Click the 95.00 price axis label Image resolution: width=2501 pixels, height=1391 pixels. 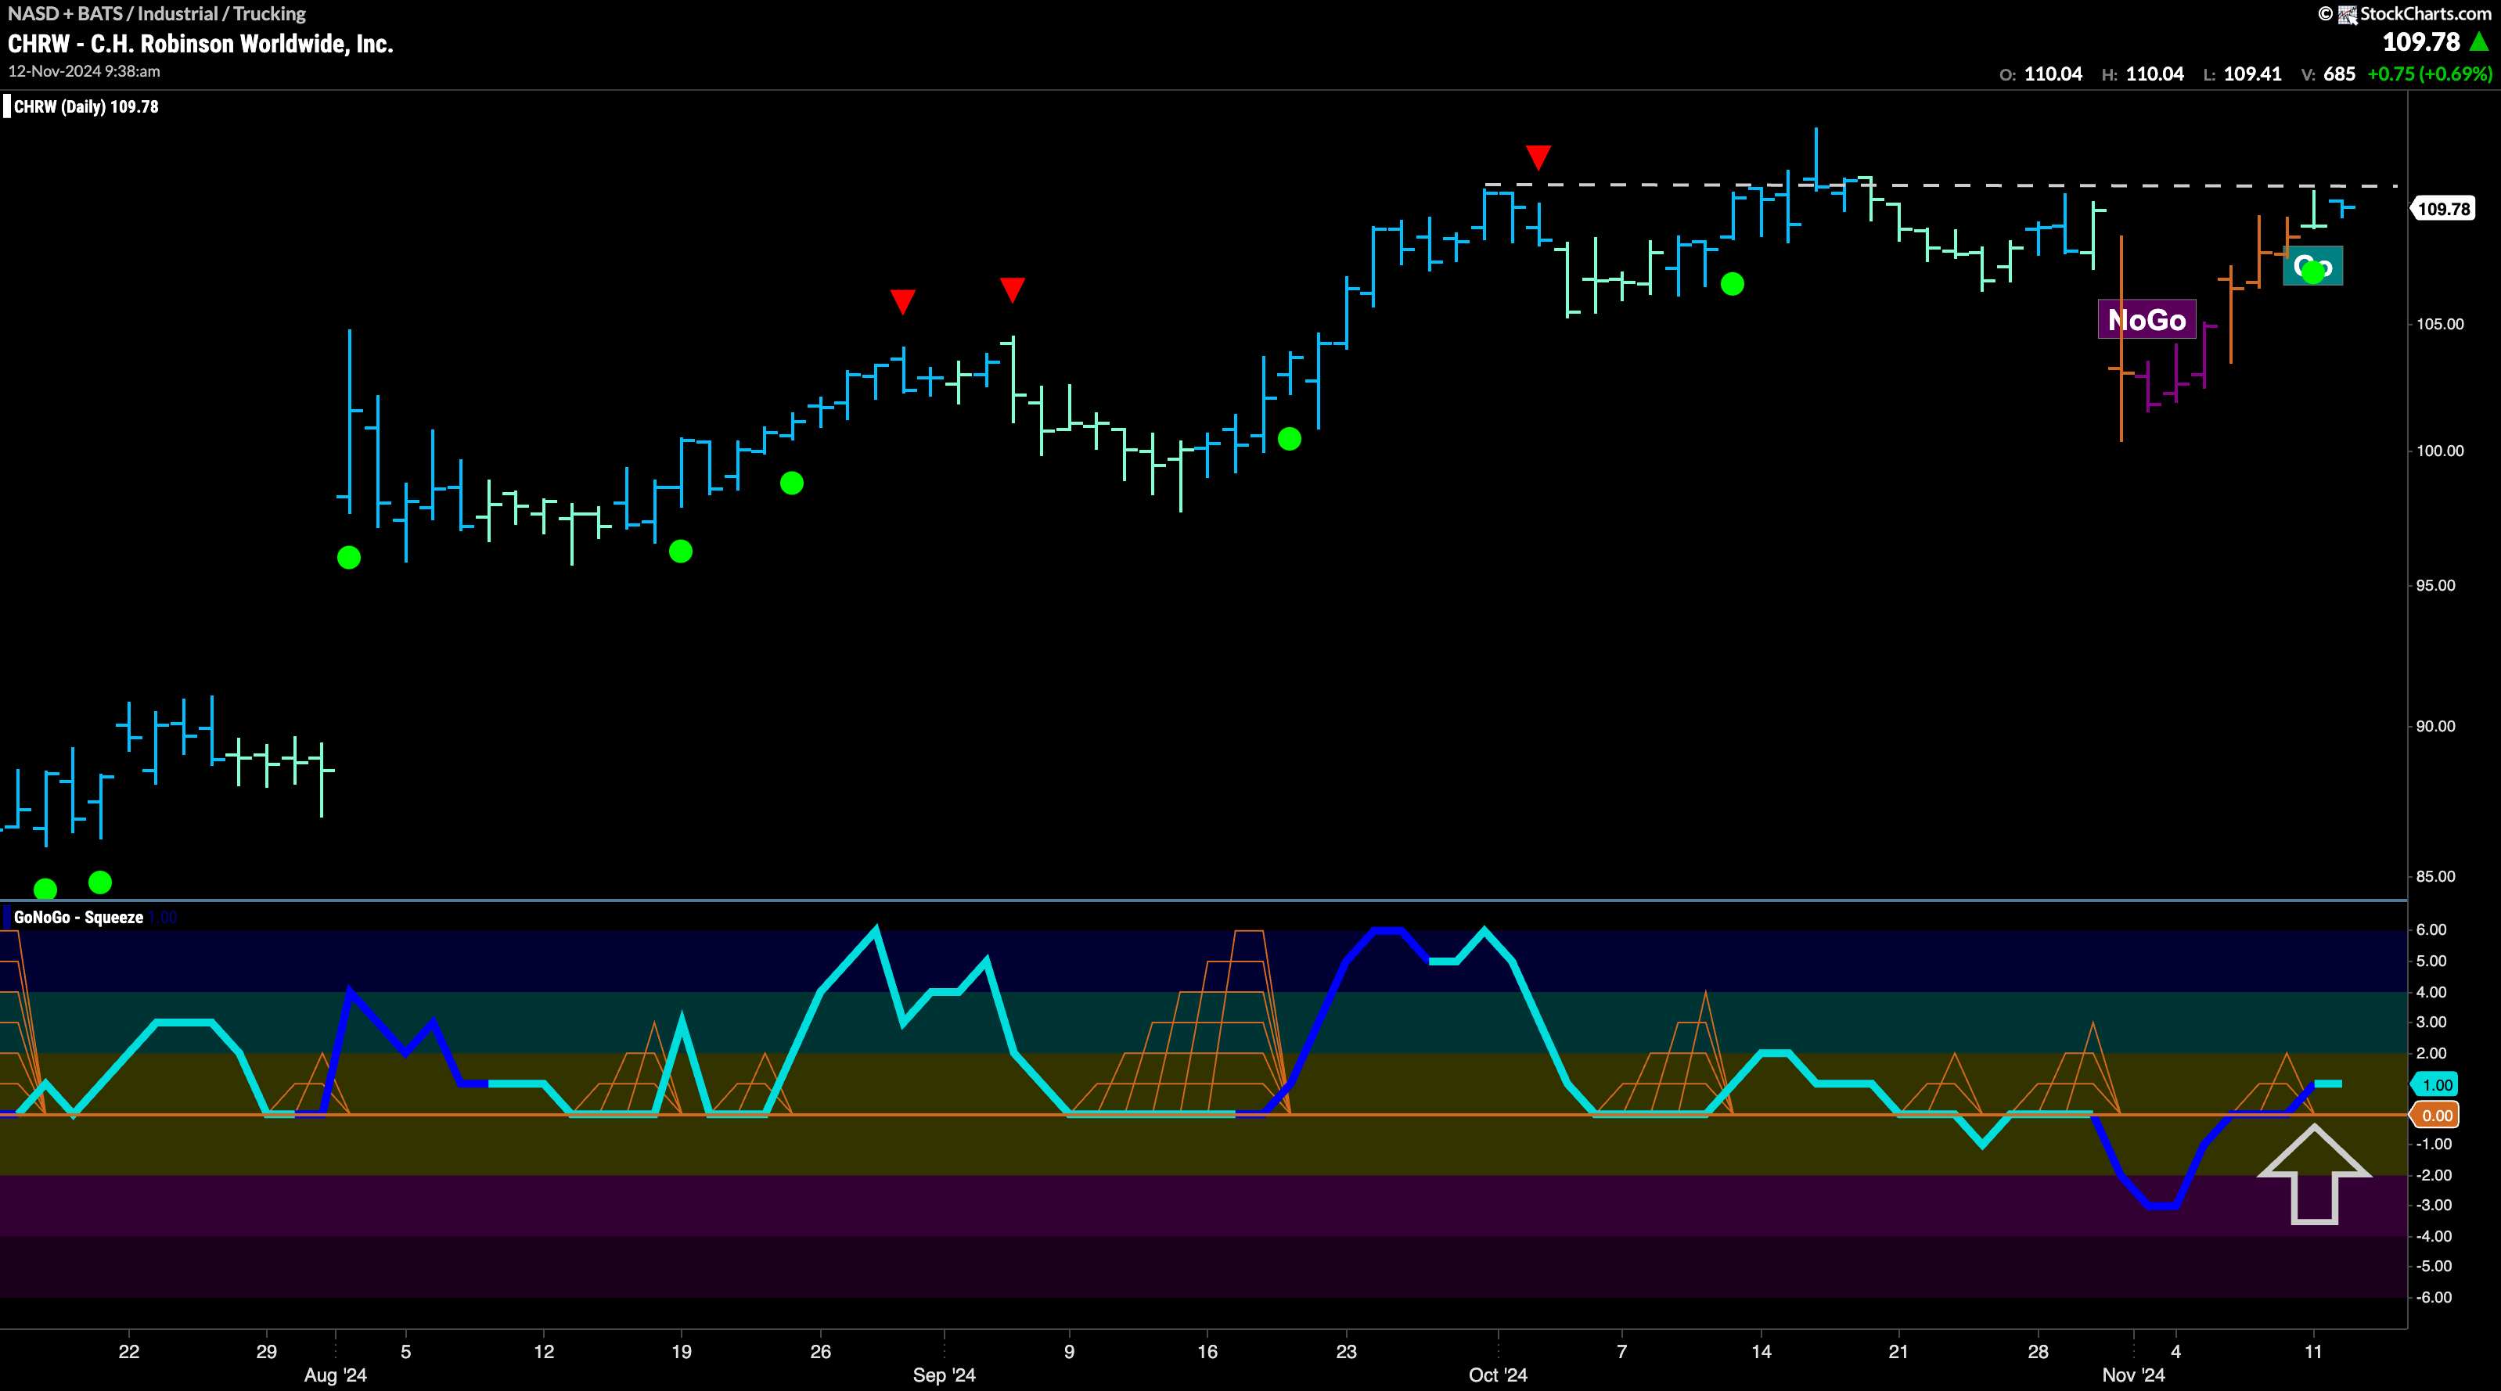click(x=2436, y=585)
